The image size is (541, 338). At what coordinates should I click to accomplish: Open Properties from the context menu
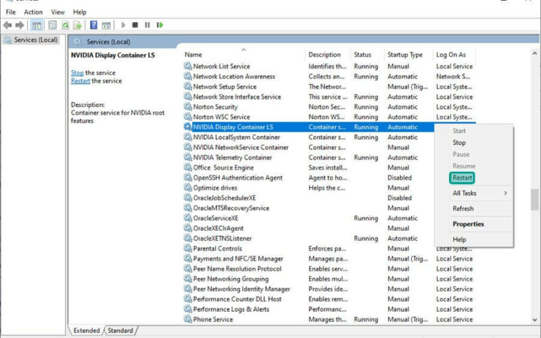[474, 224]
